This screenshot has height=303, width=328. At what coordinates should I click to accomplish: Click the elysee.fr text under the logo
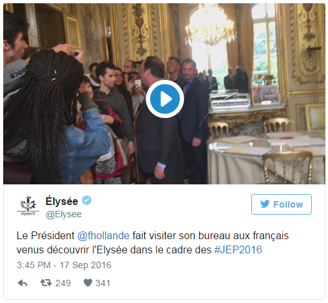[x=28, y=214]
